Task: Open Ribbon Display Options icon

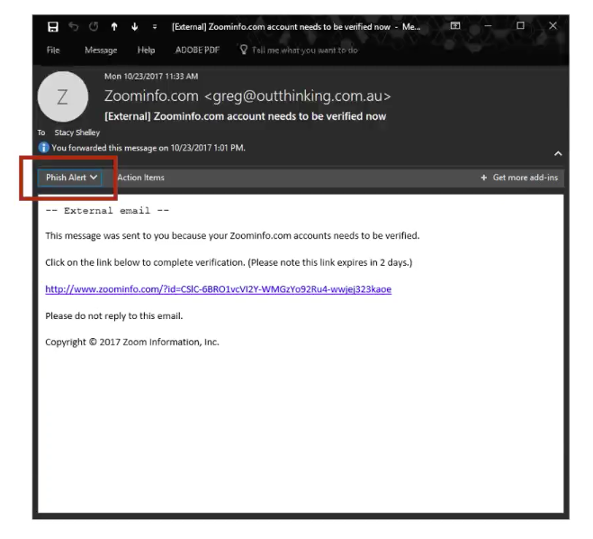Action: pos(455,26)
